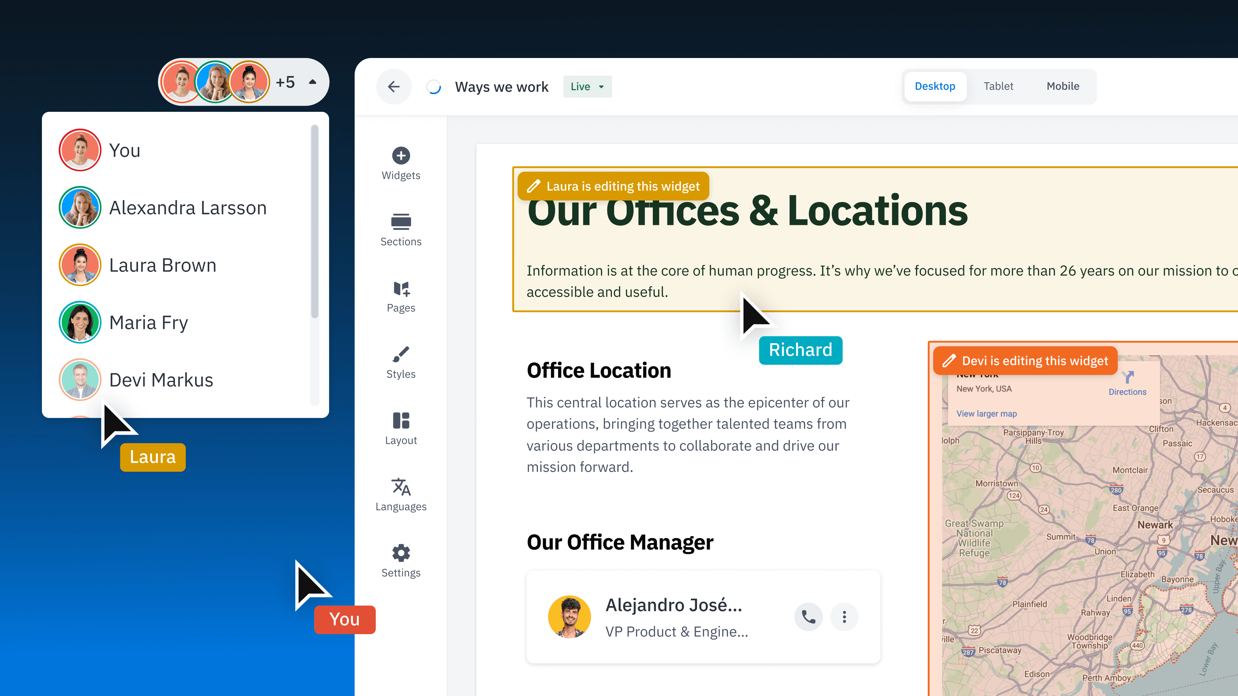Open the Layout panel icon
Viewport: 1238px width, 696px height.
point(401,420)
